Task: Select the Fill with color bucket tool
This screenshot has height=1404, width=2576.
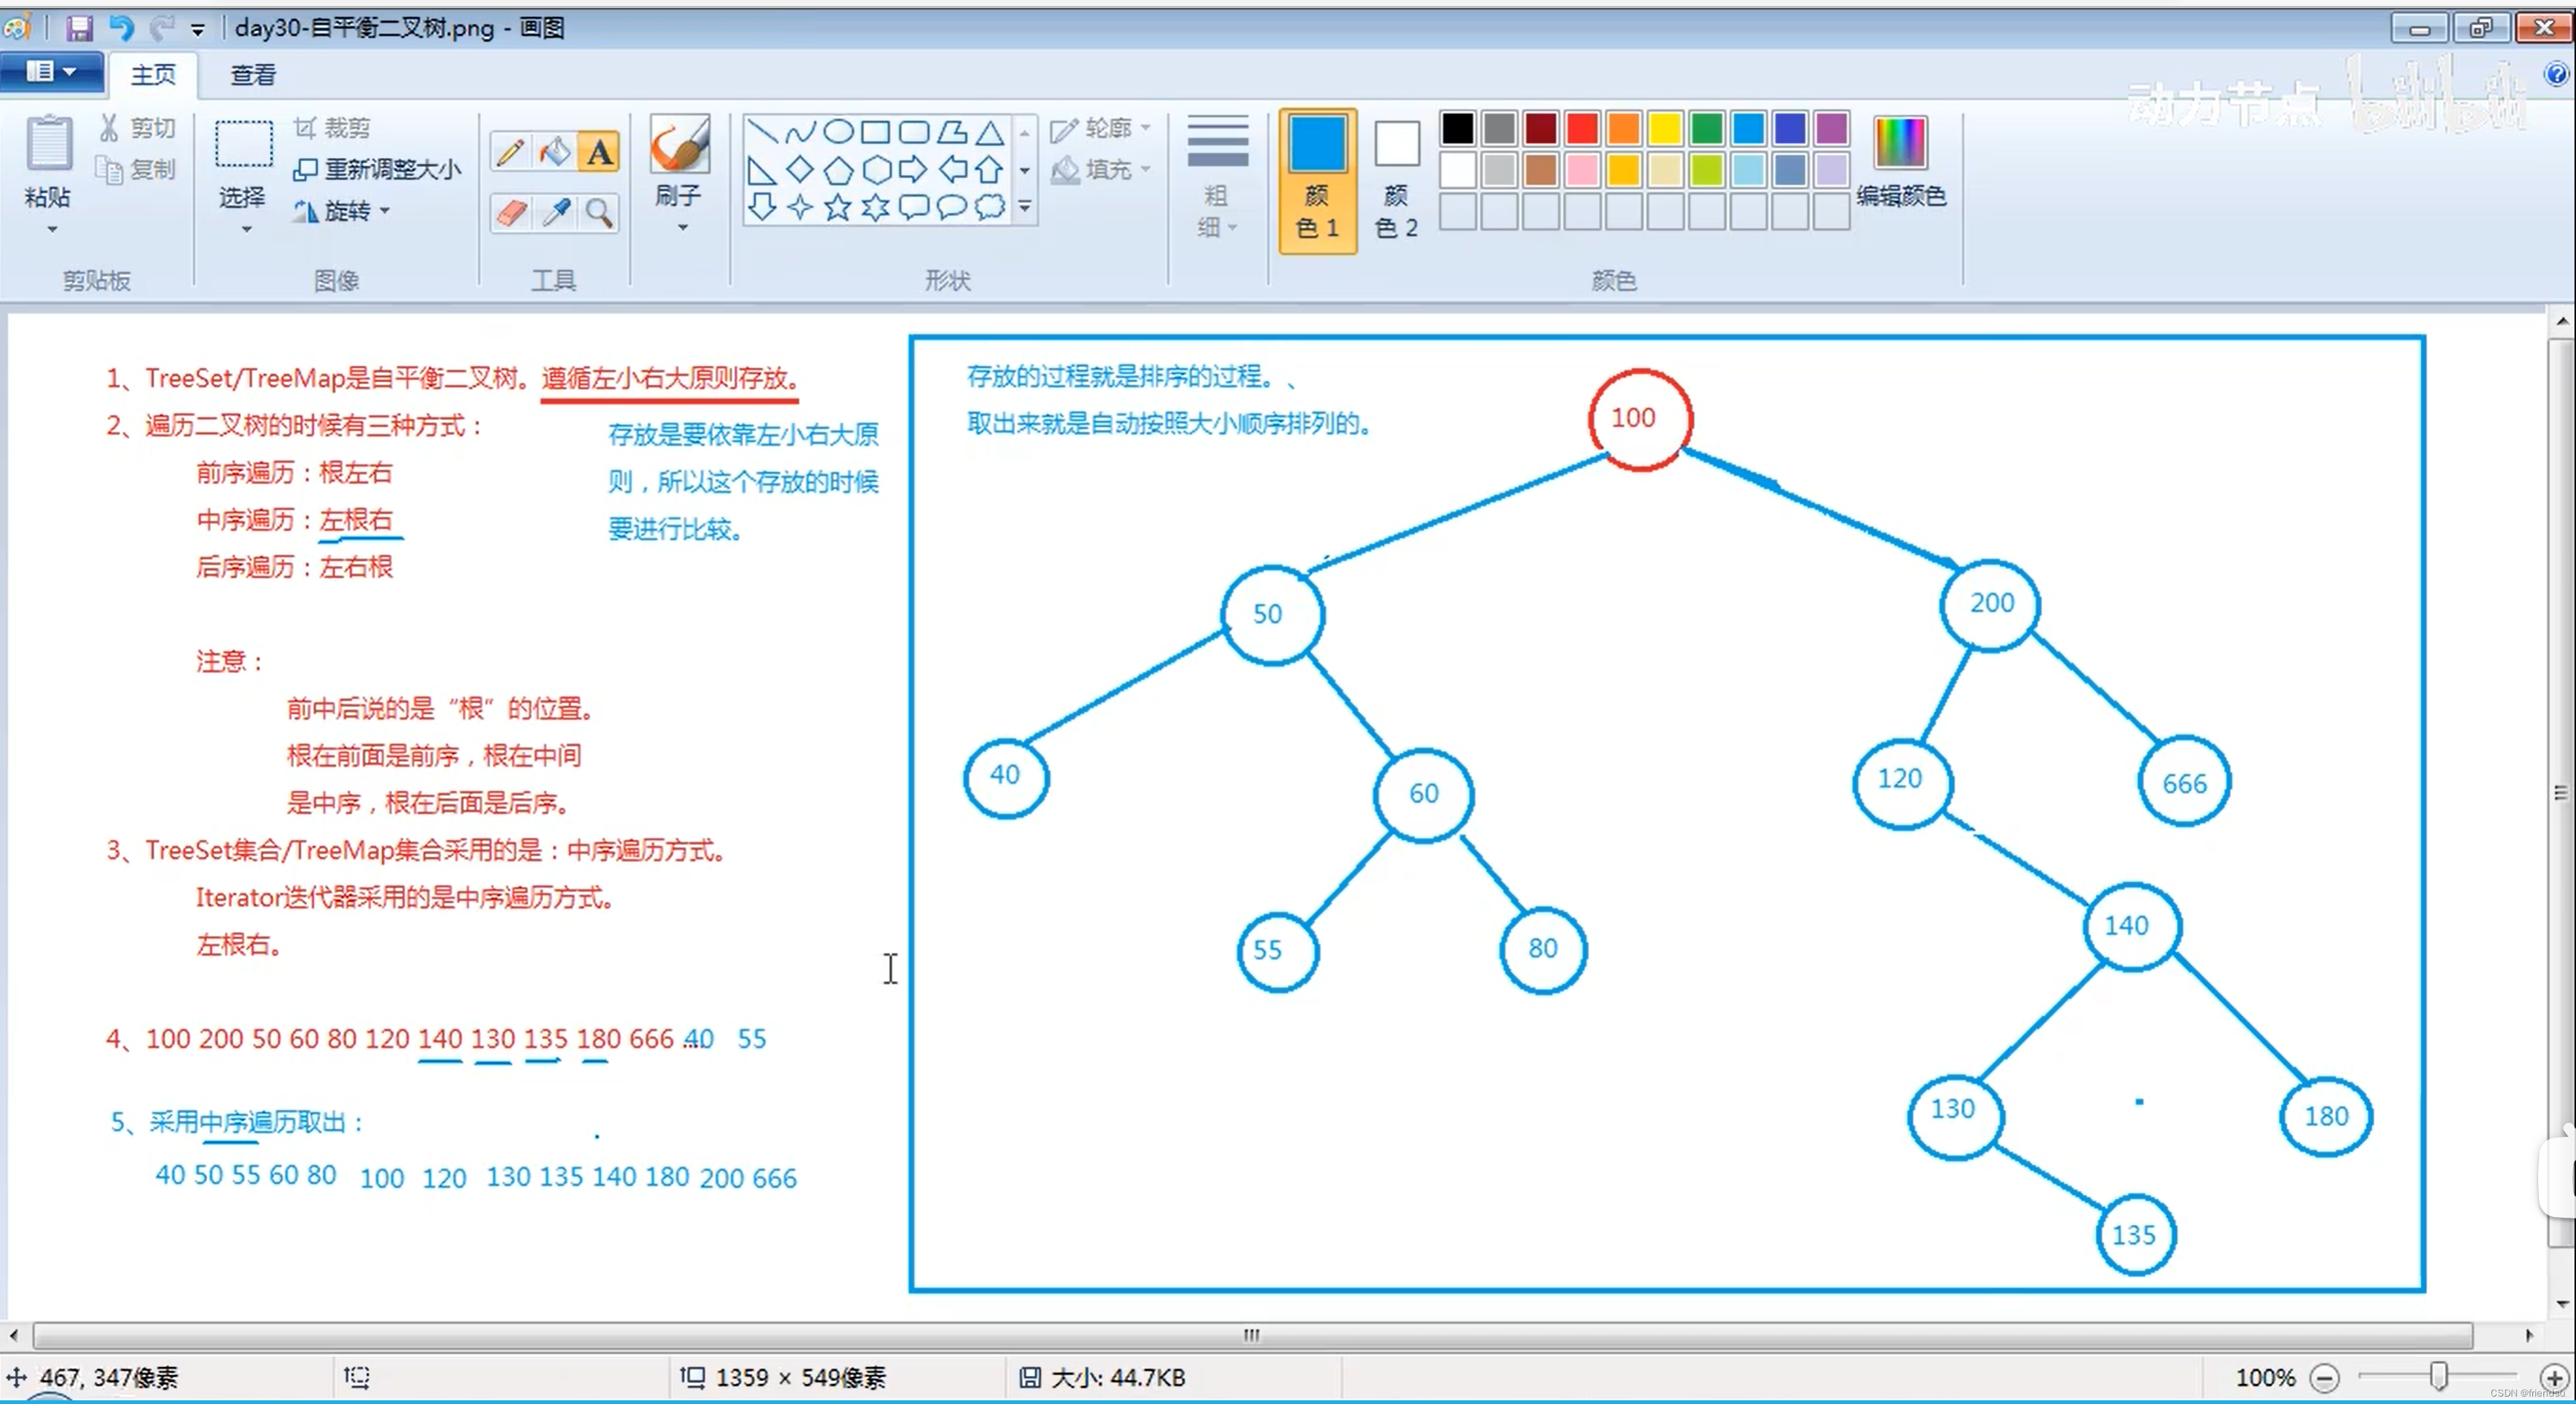Action: pos(554,152)
